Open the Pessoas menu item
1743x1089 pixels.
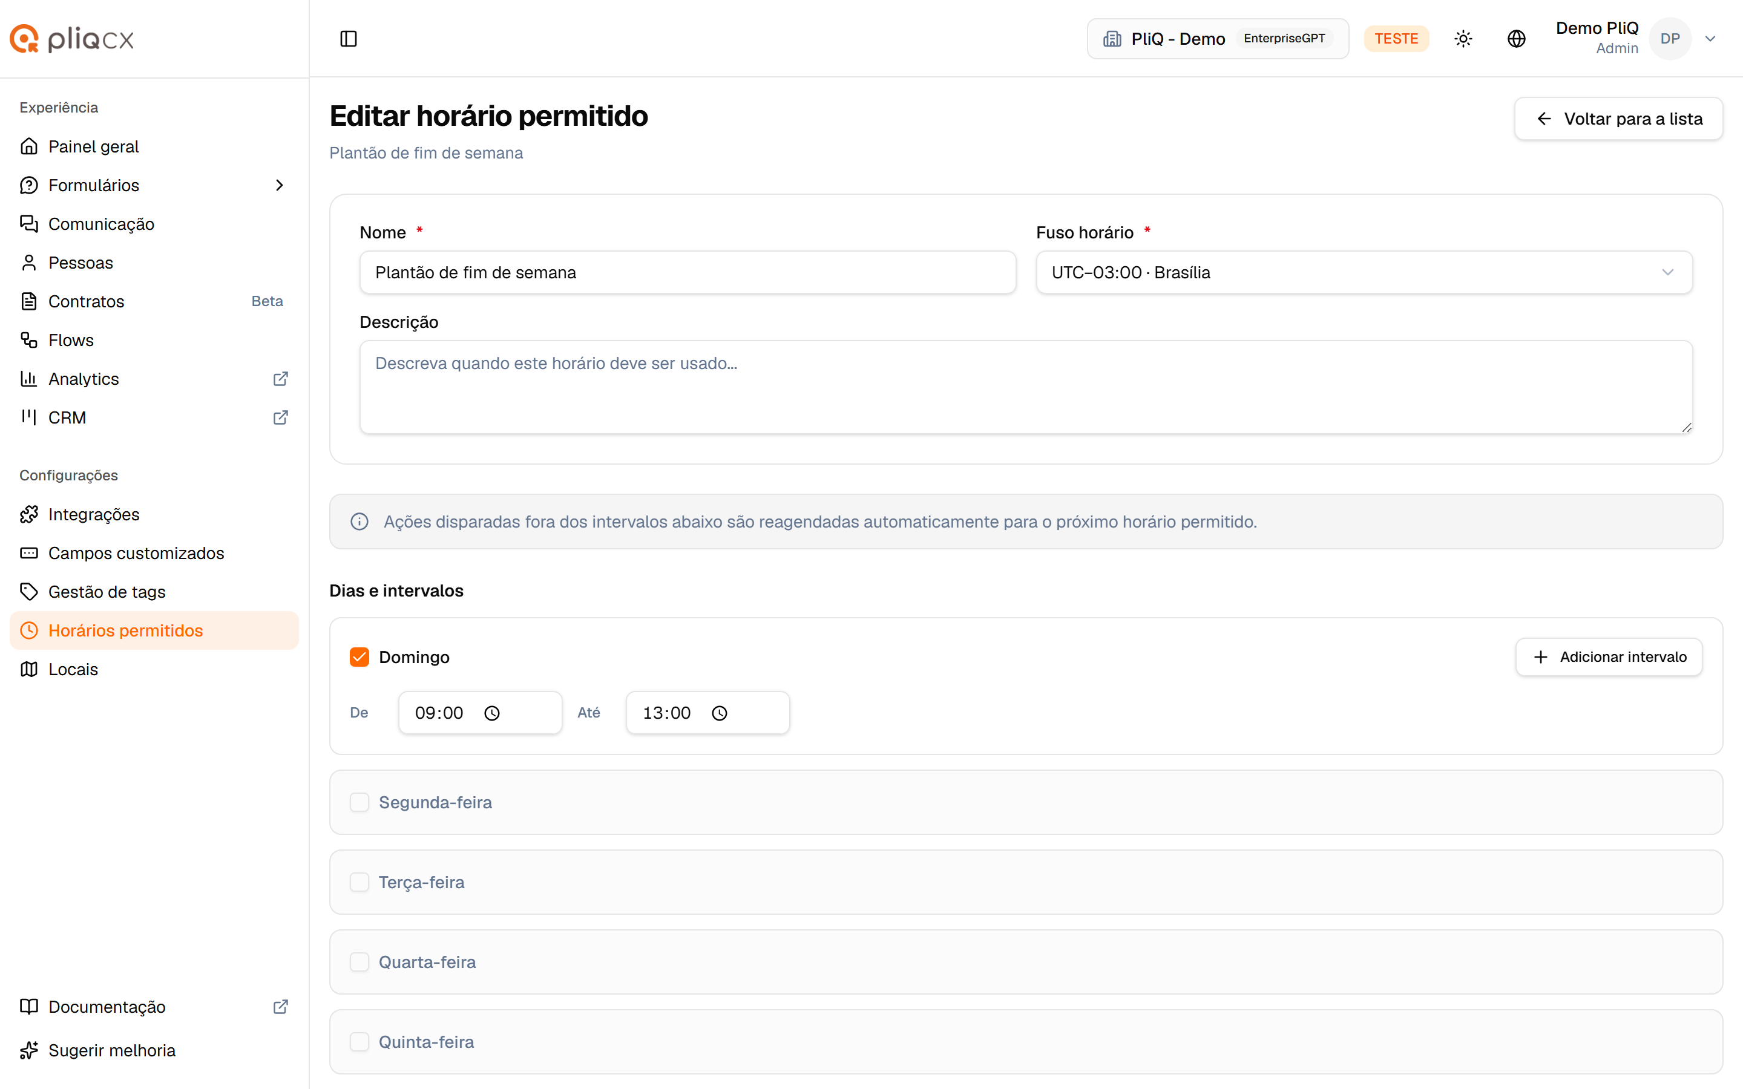pyautogui.click(x=154, y=263)
